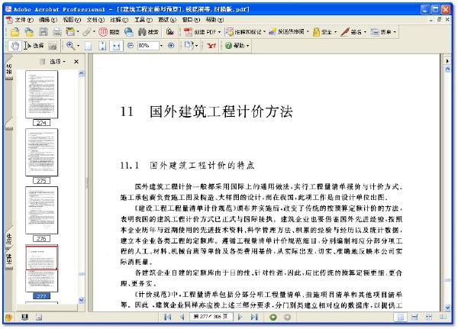Click the zoom out minus button
This screenshot has height=329, width=458.
pyautogui.click(x=131, y=46)
